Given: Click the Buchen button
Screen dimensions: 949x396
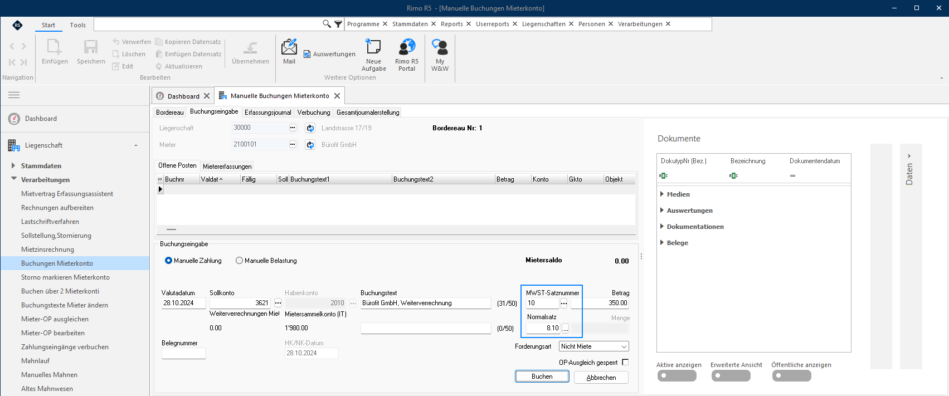Looking at the screenshot, I should click(x=542, y=377).
